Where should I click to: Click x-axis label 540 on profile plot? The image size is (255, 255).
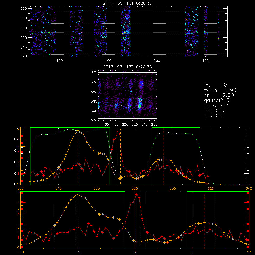(x=59, y=188)
